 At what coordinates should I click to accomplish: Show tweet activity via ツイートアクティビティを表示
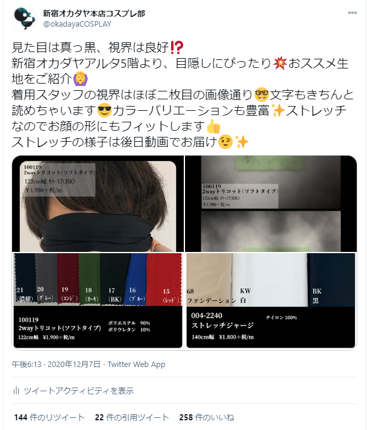(79, 391)
